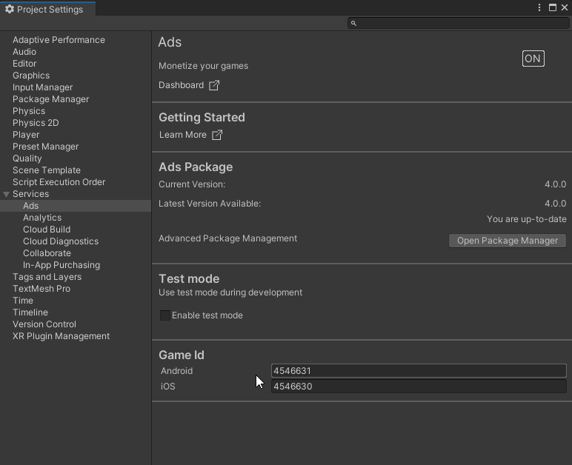Click Open Package Manager button
Viewport: 572px width, 465px height.
pyautogui.click(x=508, y=241)
